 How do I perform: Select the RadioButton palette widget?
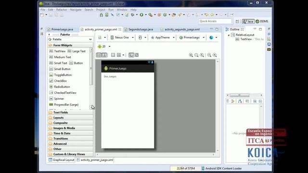[60, 86]
